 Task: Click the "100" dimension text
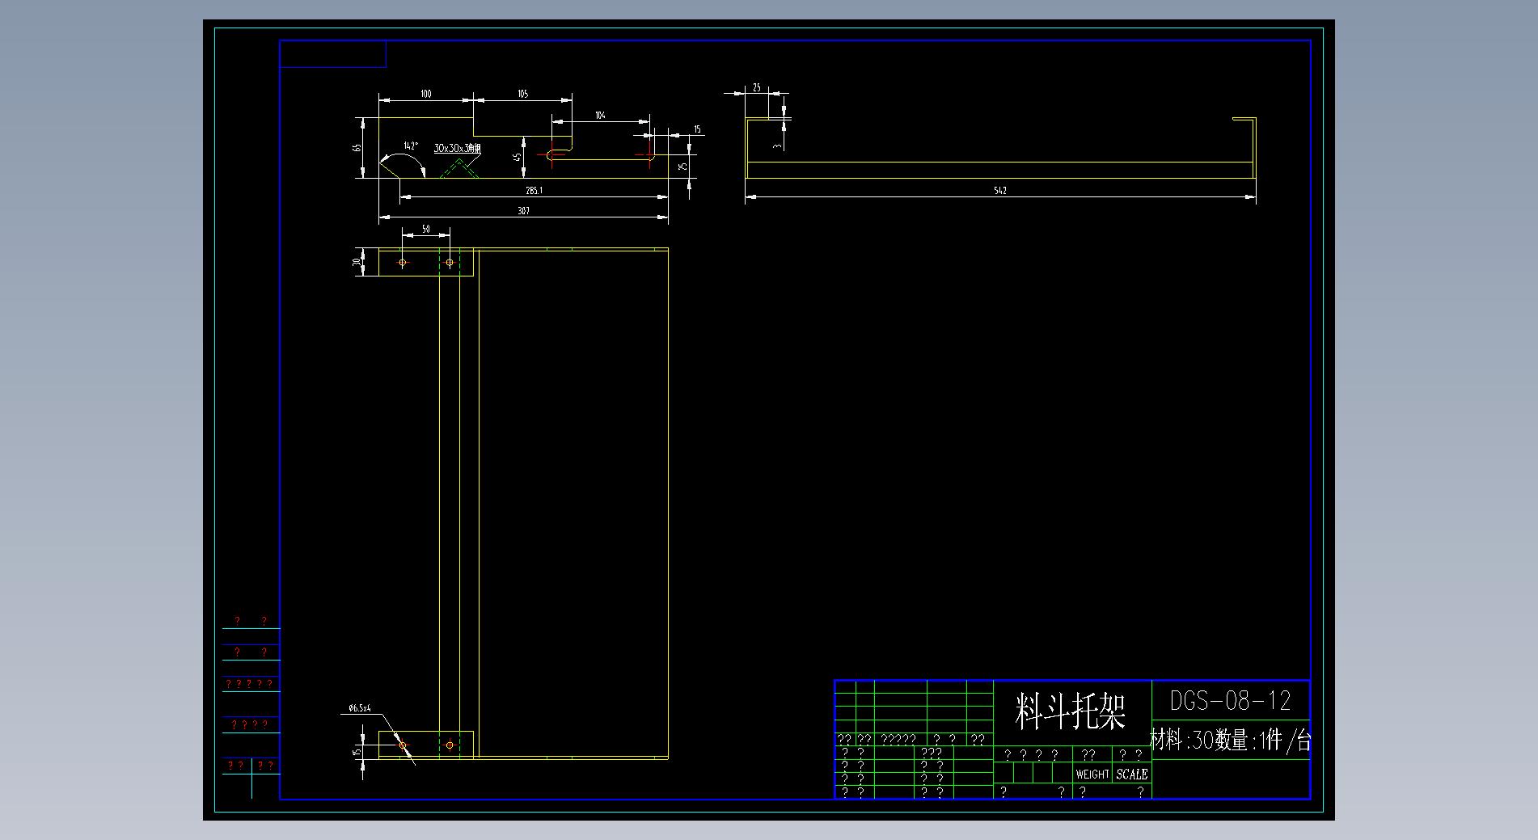click(425, 94)
